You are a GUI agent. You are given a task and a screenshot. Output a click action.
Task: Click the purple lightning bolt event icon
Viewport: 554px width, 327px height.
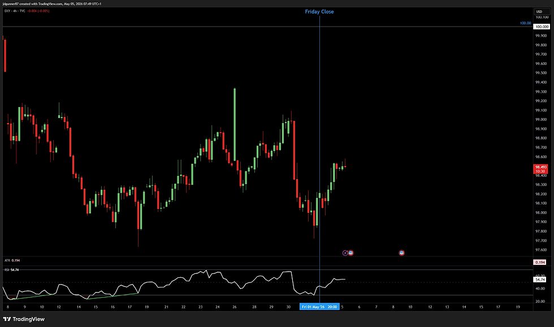coord(345,253)
